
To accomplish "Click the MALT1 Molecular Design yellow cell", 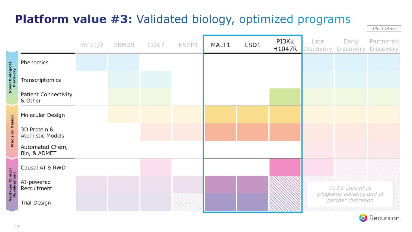I will (x=220, y=114).
